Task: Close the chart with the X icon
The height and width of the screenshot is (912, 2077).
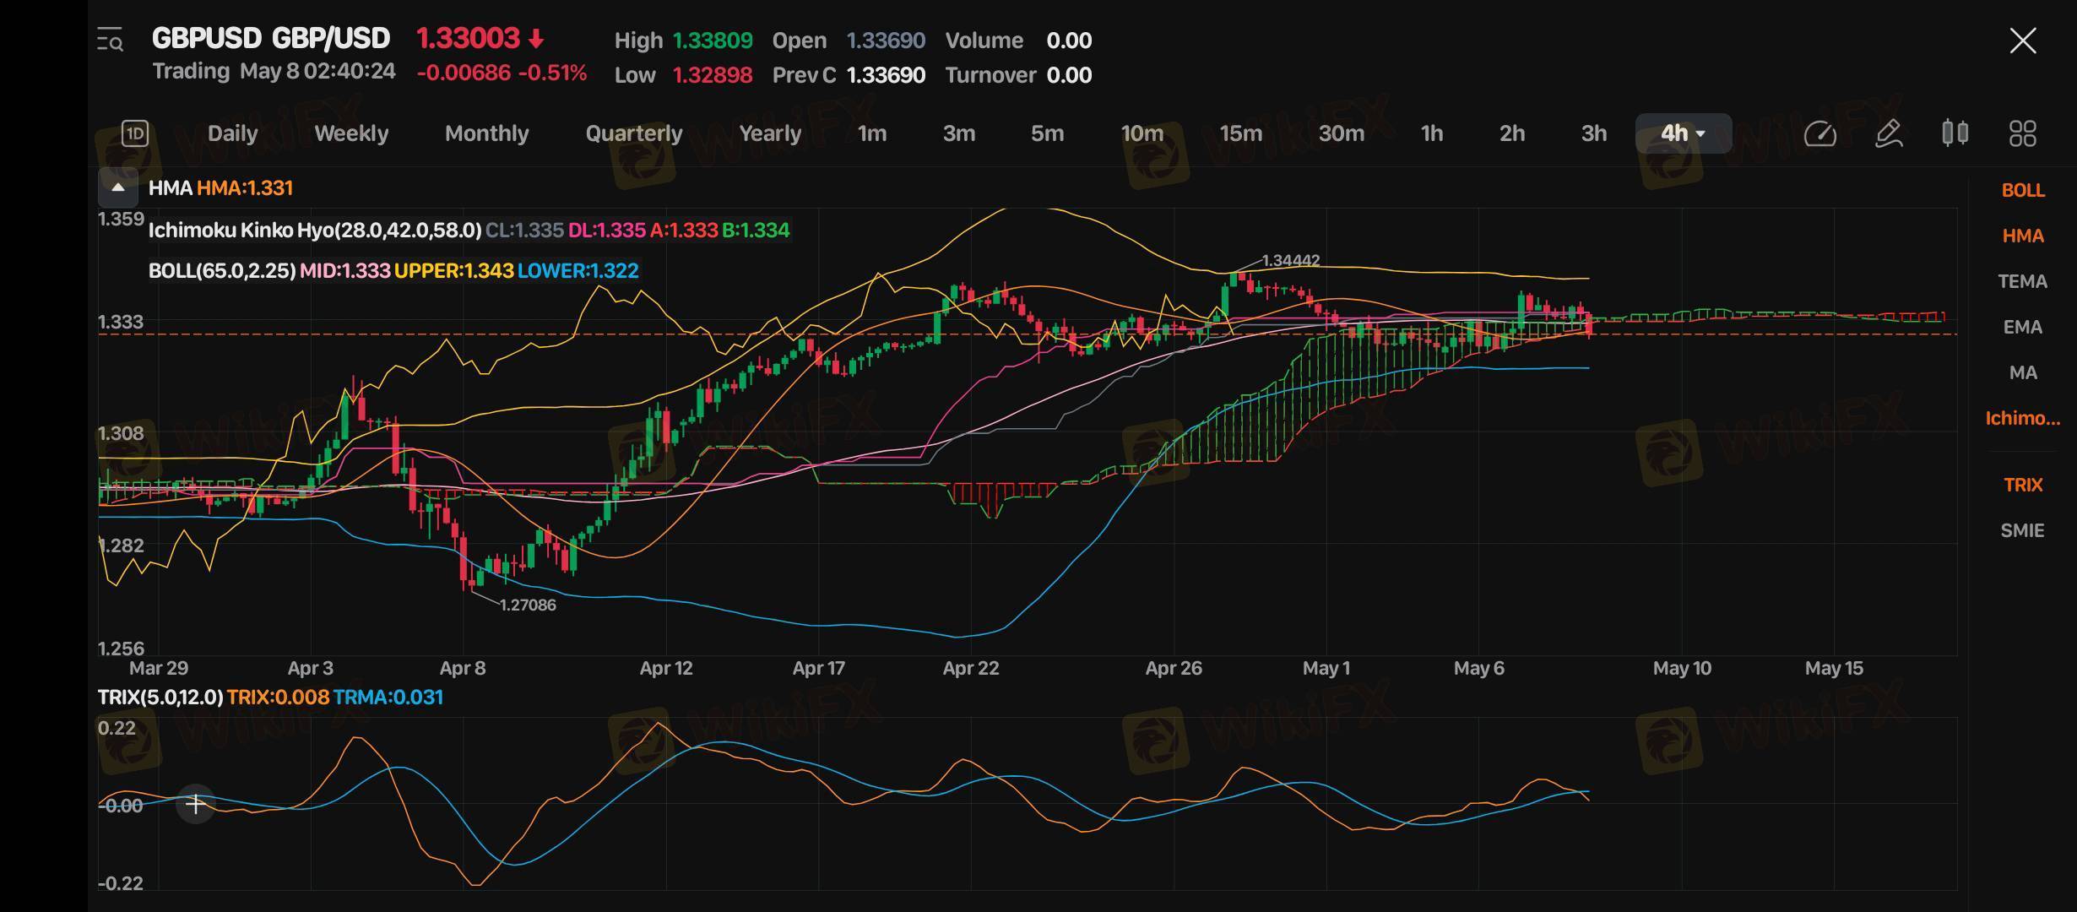Action: click(2022, 41)
